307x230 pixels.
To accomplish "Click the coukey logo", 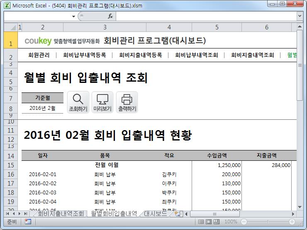I will [x=38, y=41].
